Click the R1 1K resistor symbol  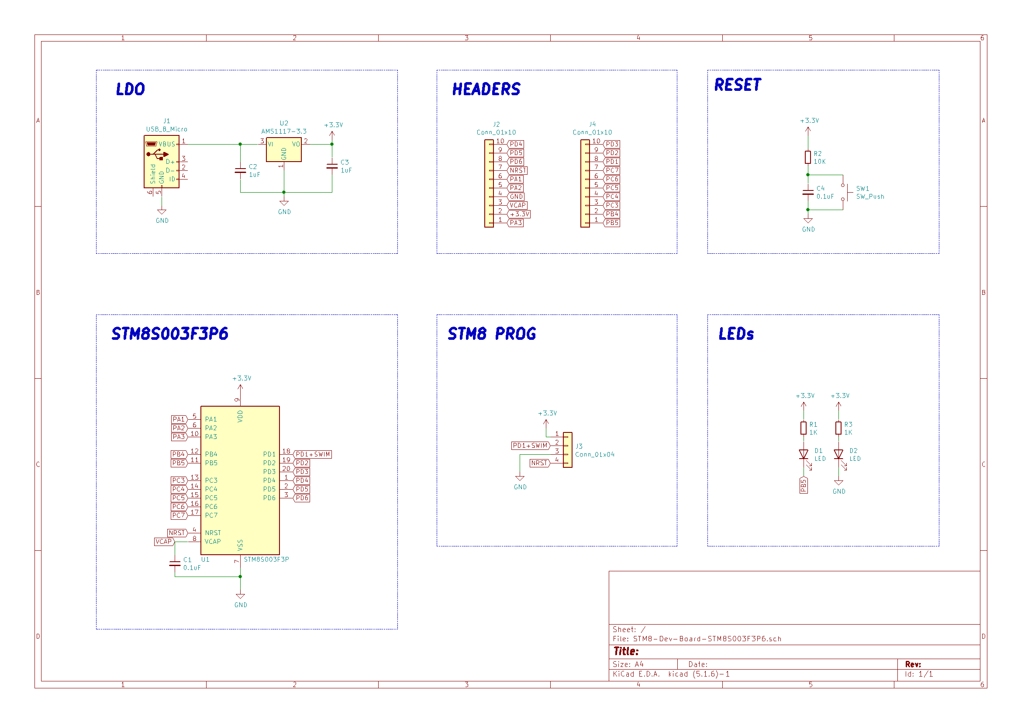[x=804, y=428]
